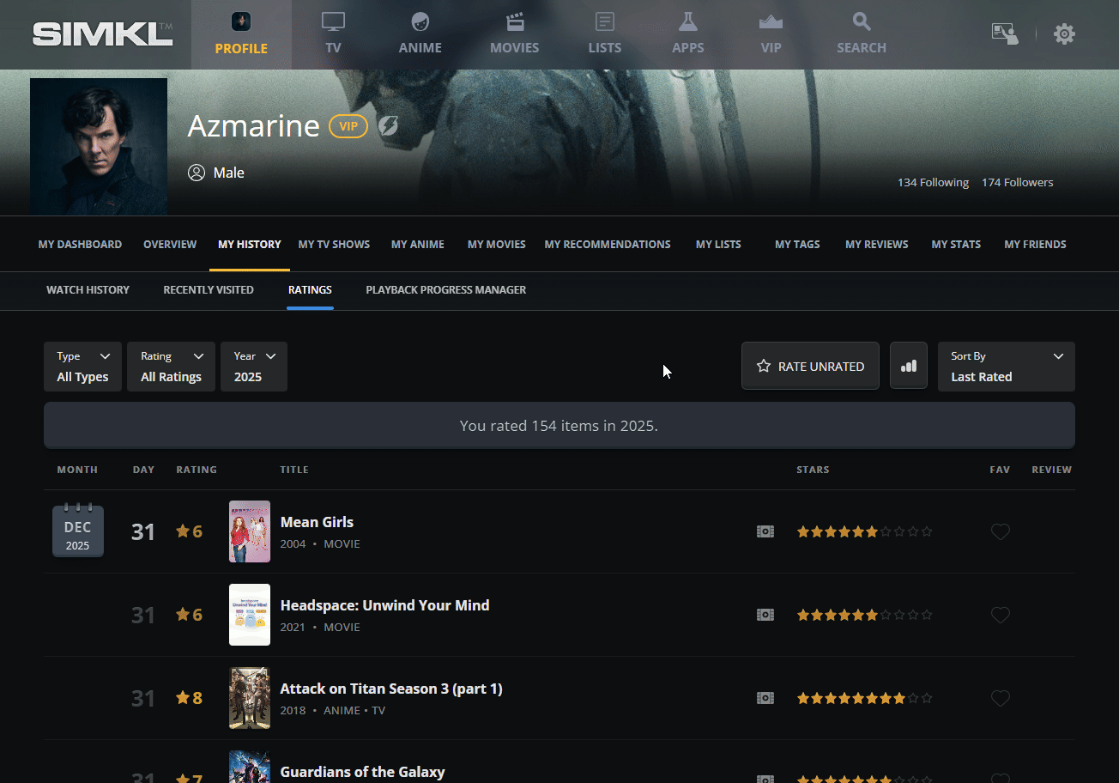Toggle favorite heart for Headspace: Unwind Your Mind

pyautogui.click(x=1000, y=616)
